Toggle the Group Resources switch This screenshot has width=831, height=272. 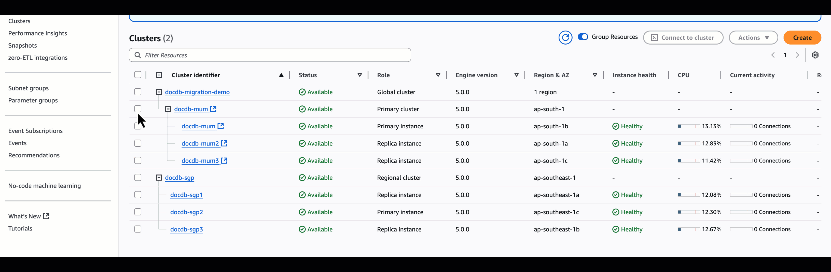[x=583, y=37]
